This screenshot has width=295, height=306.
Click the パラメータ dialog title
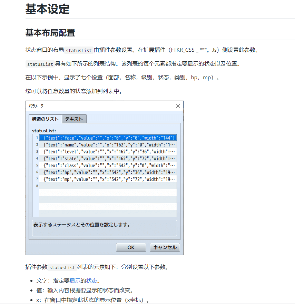click(36, 106)
